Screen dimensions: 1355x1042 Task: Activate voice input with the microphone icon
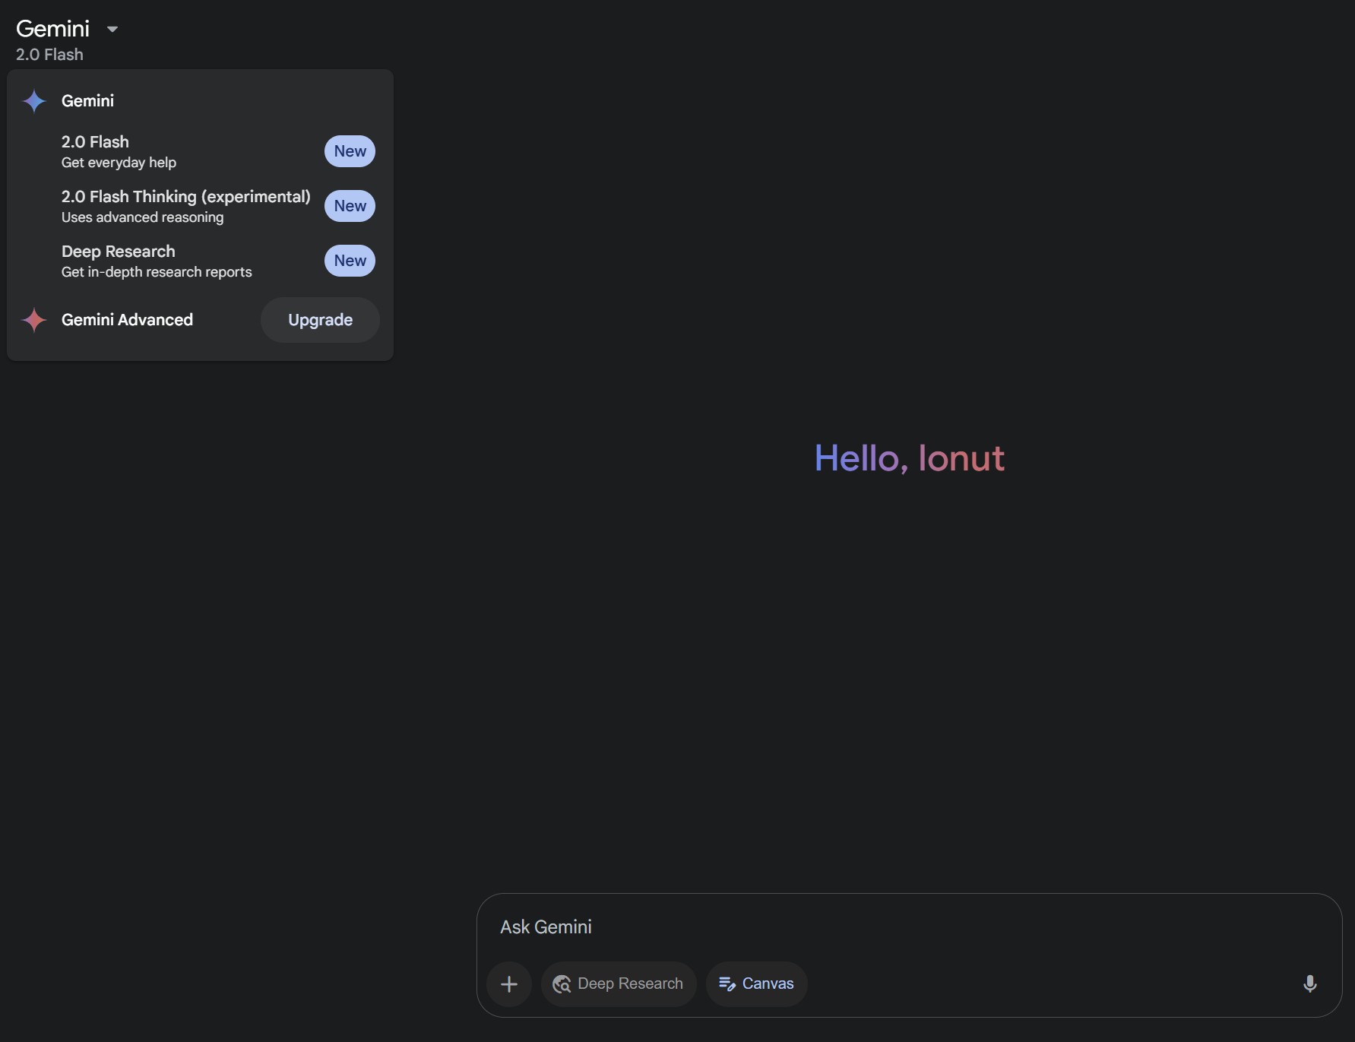pyautogui.click(x=1310, y=983)
